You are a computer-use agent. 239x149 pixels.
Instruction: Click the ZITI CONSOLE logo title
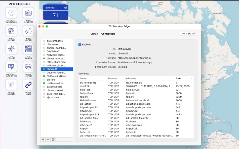20,4
